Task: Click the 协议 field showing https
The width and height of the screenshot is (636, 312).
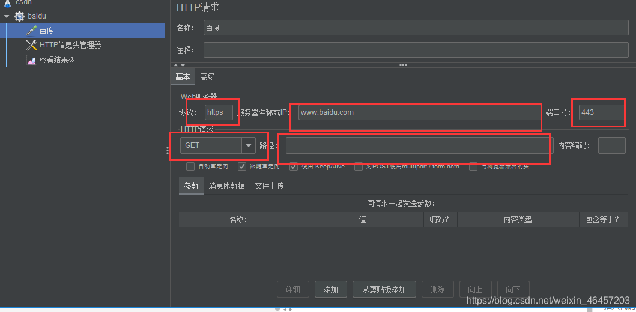Action: click(x=219, y=112)
